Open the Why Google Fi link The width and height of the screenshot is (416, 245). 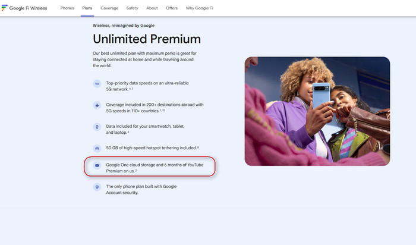tap(199, 8)
